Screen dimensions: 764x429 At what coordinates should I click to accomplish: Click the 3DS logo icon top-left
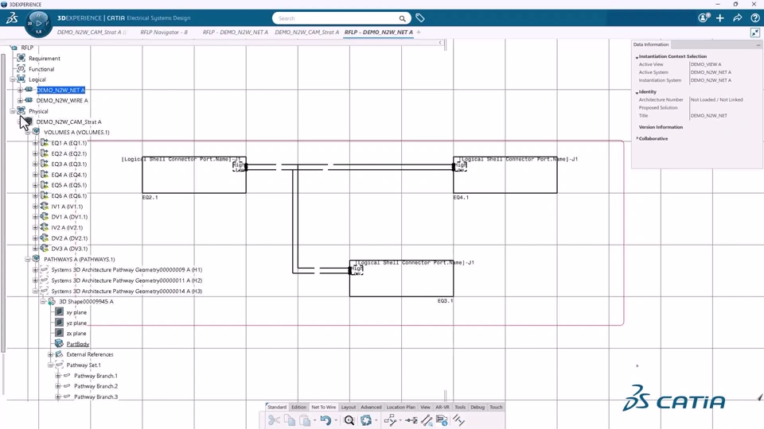(12, 18)
